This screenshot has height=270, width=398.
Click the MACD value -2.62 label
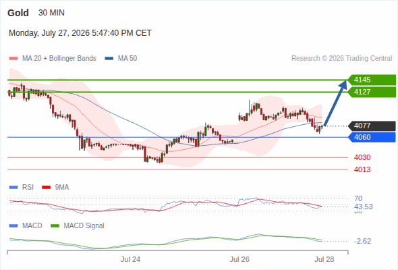pyautogui.click(x=362, y=241)
